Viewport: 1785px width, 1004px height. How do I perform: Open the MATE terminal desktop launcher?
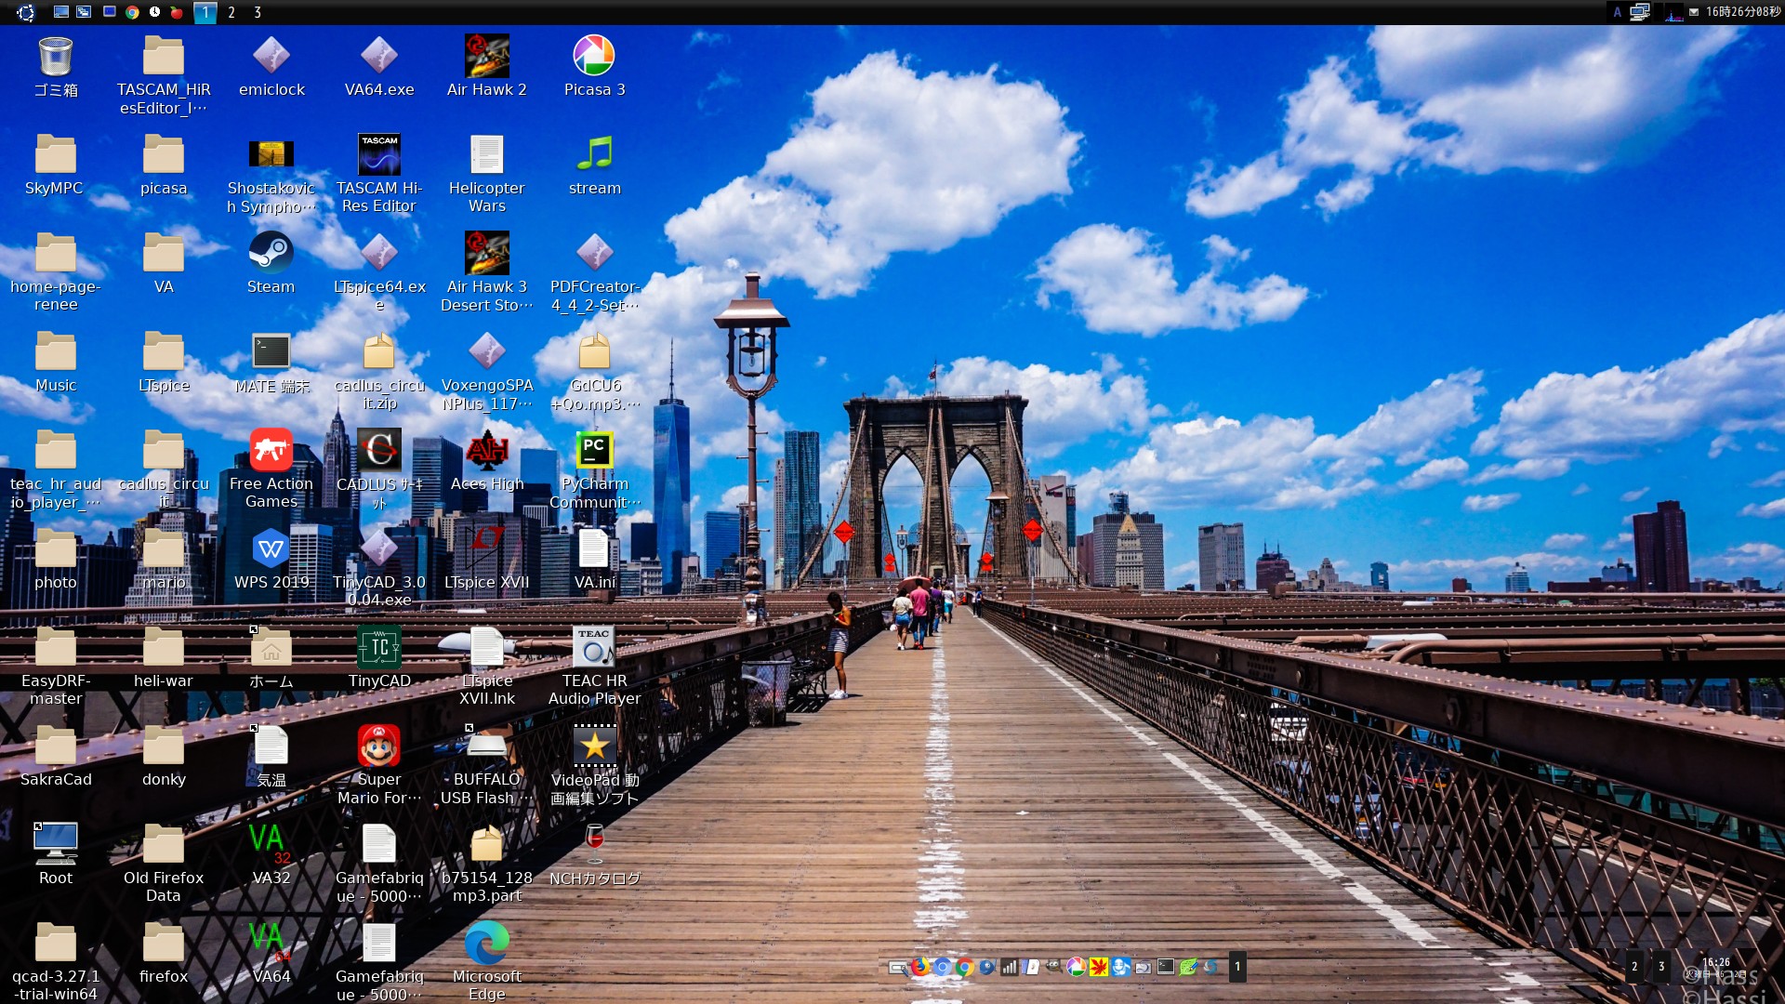coord(271,352)
